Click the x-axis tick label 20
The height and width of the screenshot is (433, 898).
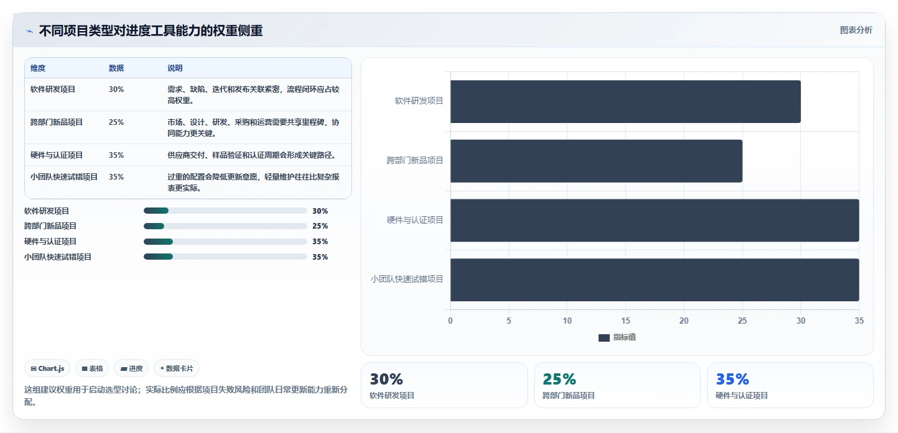pyautogui.click(x=684, y=321)
